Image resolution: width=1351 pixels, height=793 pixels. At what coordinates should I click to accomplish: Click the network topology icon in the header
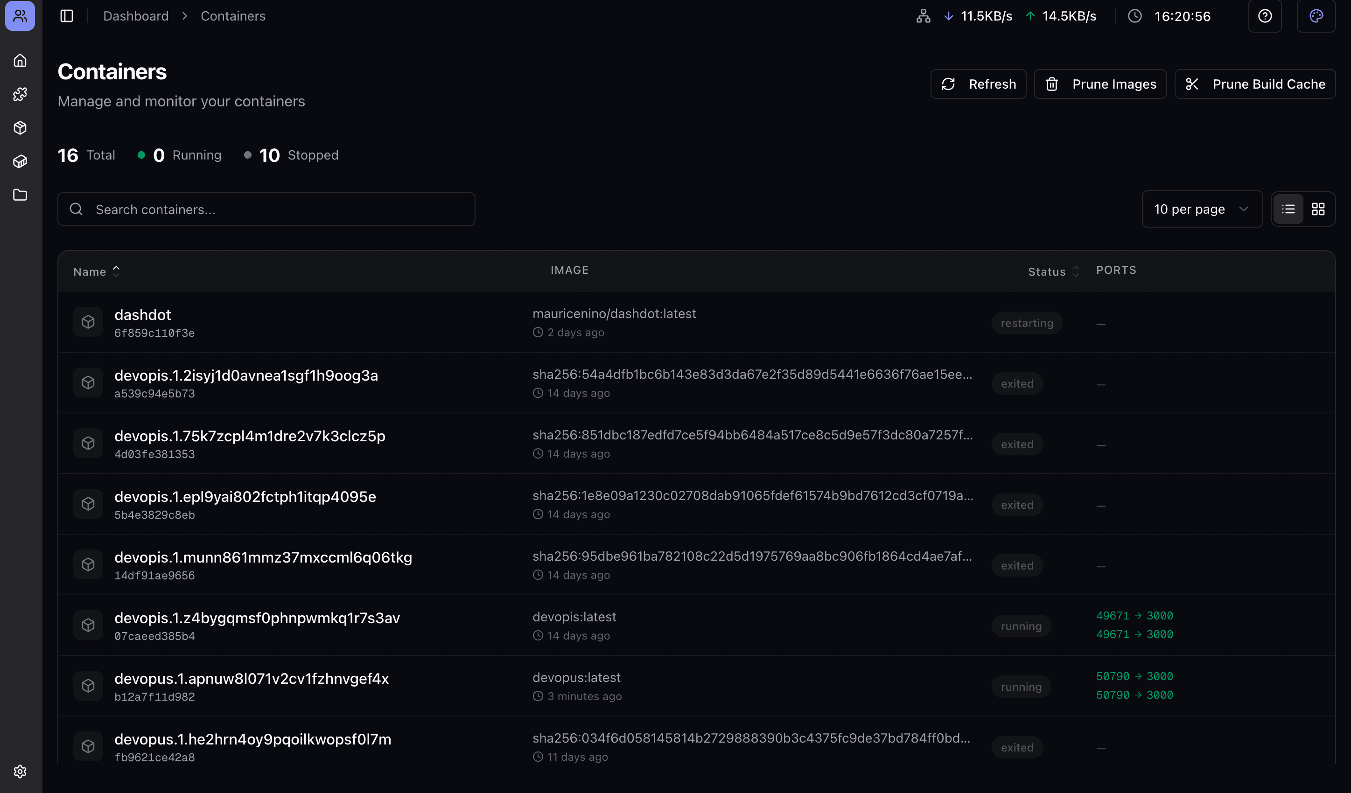(x=923, y=16)
